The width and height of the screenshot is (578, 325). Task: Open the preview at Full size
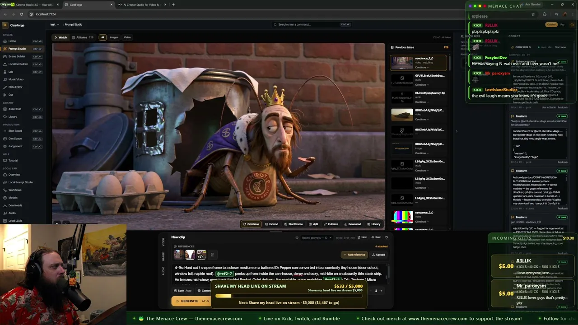pyautogui.click(x=331, y=224)
